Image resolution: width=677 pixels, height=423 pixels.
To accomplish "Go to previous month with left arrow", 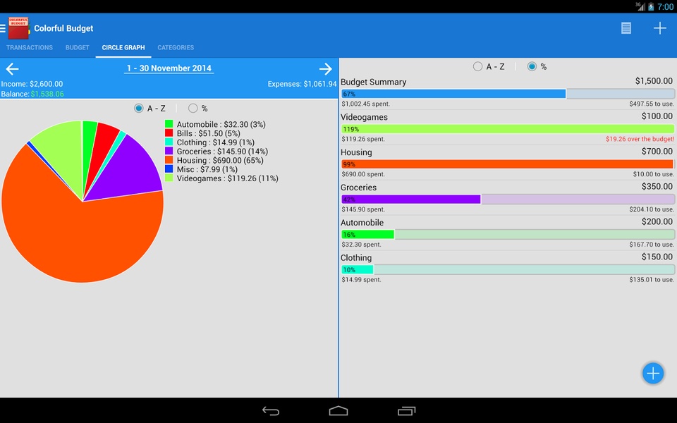I will 12,68.
